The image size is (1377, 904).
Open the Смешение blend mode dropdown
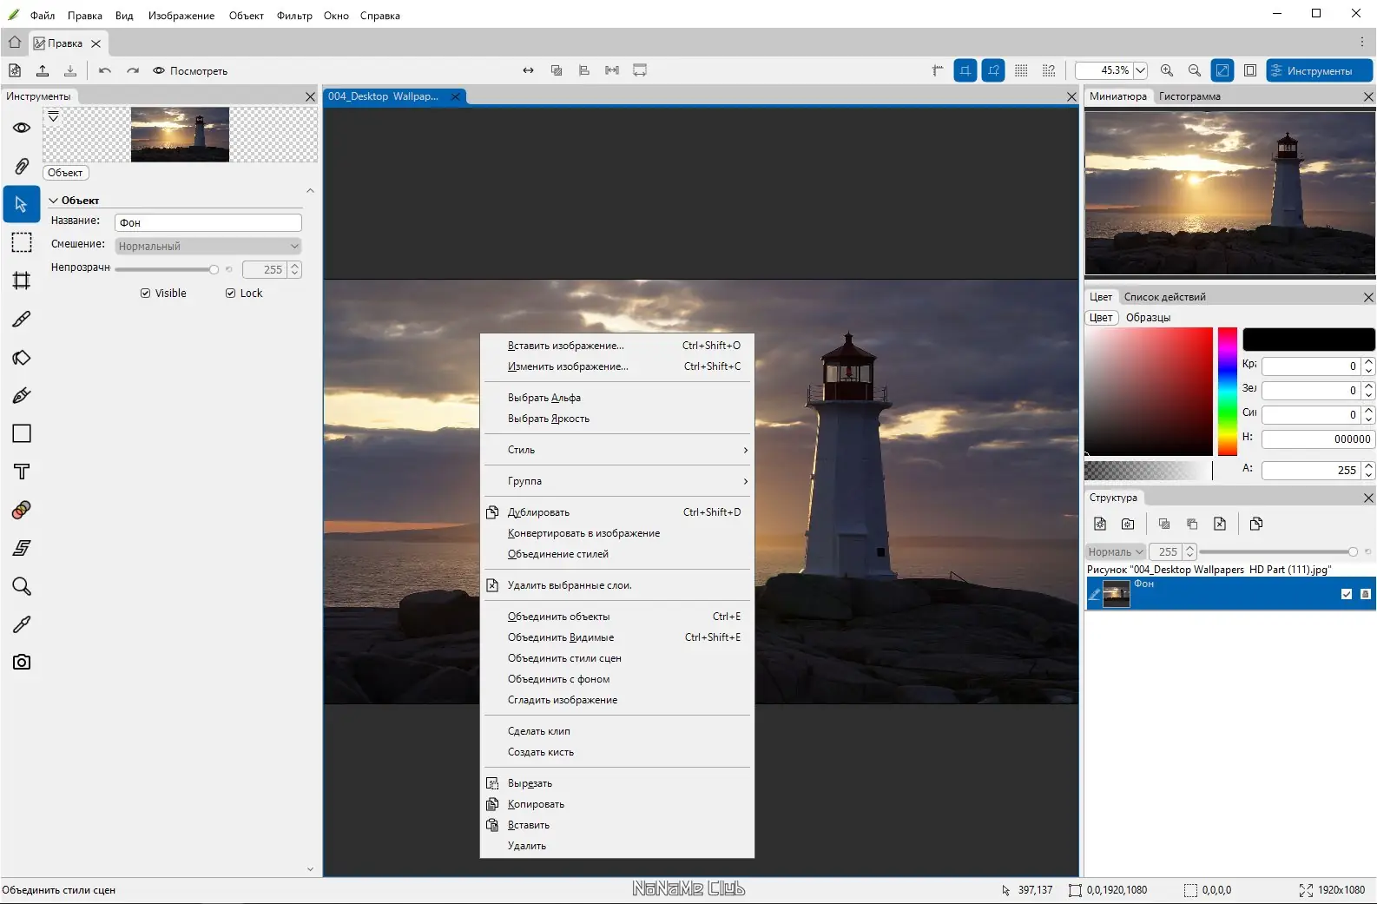[208, 247]
